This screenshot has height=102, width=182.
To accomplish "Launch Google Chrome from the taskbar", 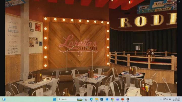I will pos(112,99).
